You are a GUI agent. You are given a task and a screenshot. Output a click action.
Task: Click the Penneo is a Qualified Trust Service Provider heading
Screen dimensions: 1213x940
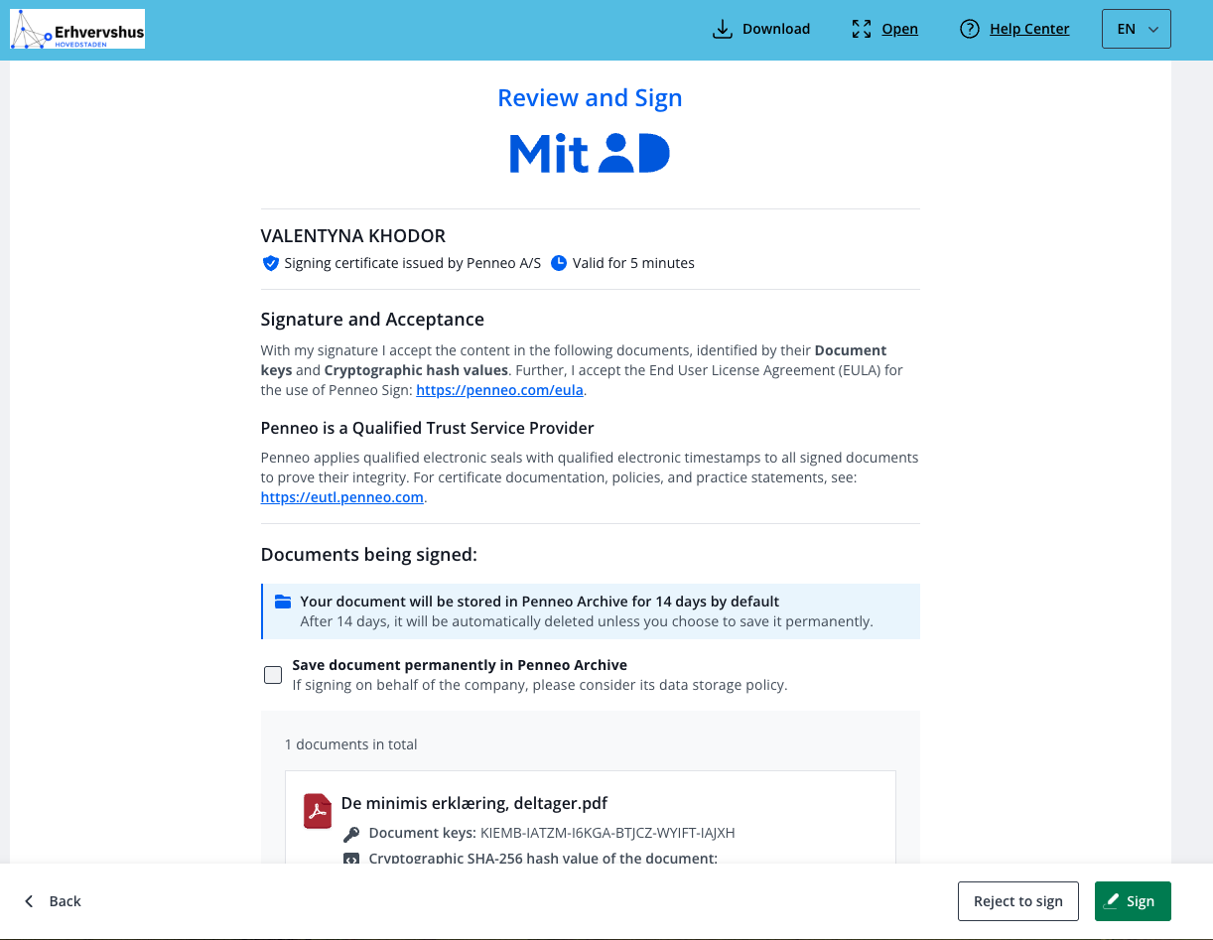(427, 429)
